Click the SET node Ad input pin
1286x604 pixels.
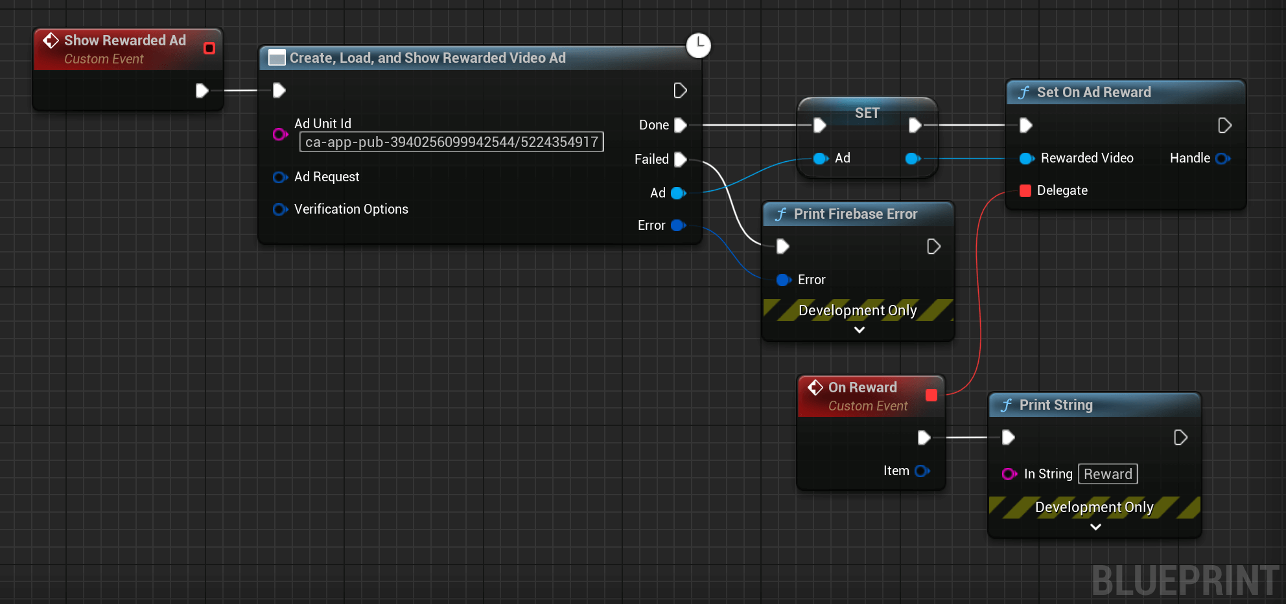pos(821,159)
